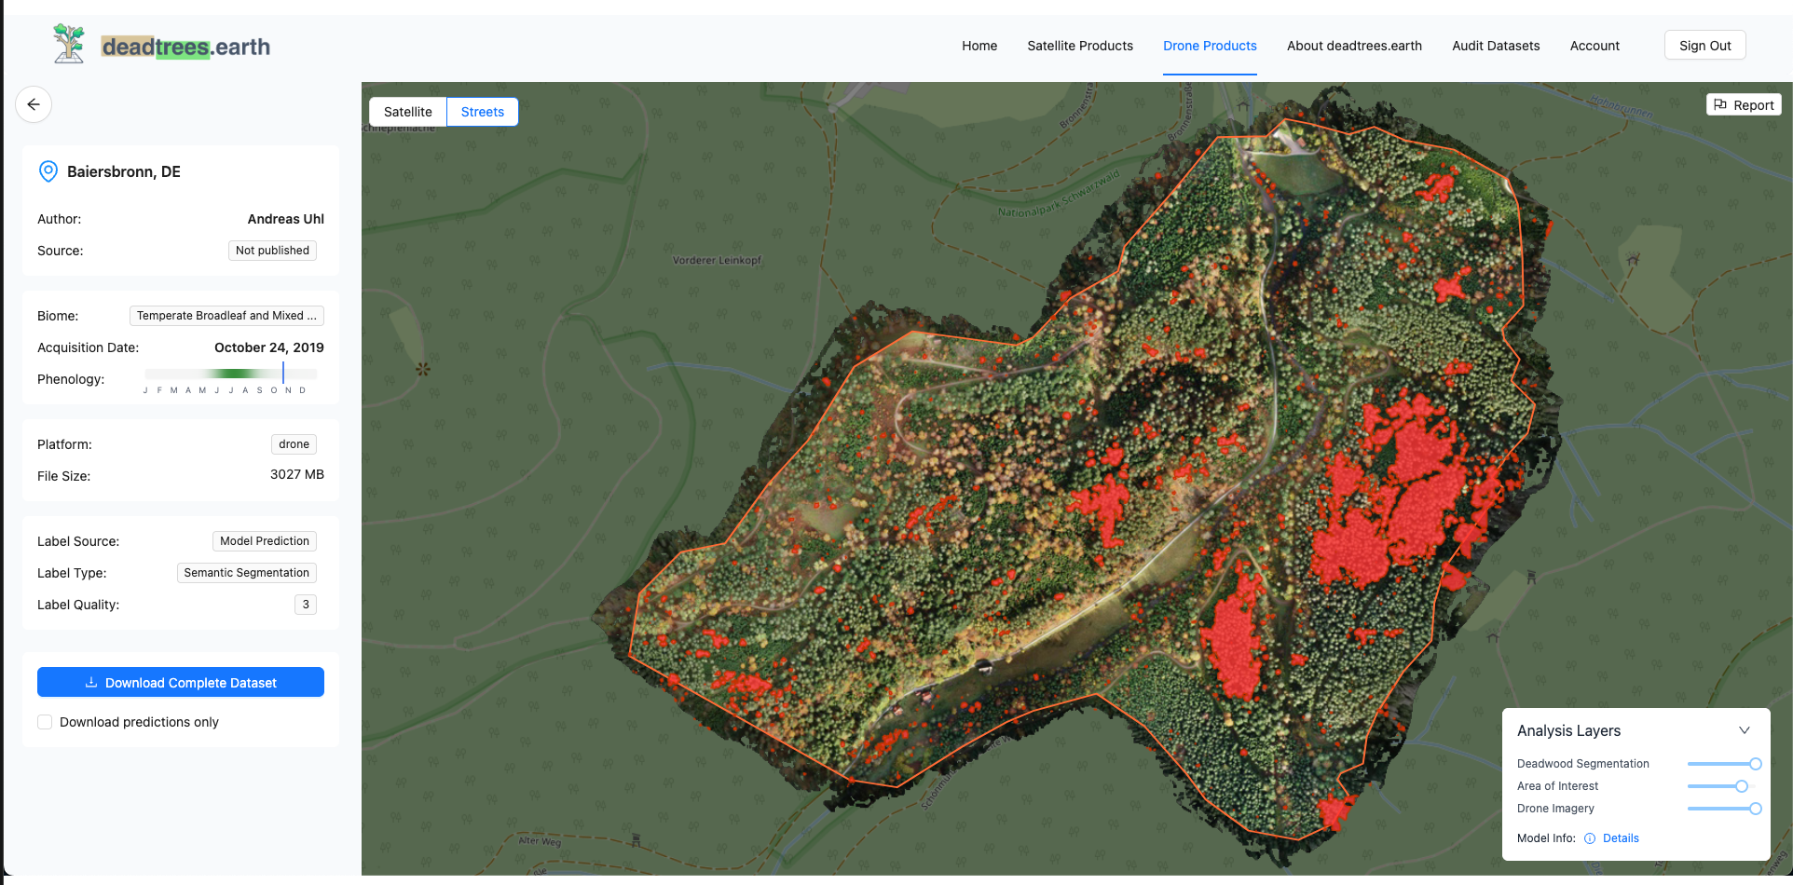The image size is (1793, 885).
Task: Click the deadtrees.earth tree logo
Action: [69, 42]
